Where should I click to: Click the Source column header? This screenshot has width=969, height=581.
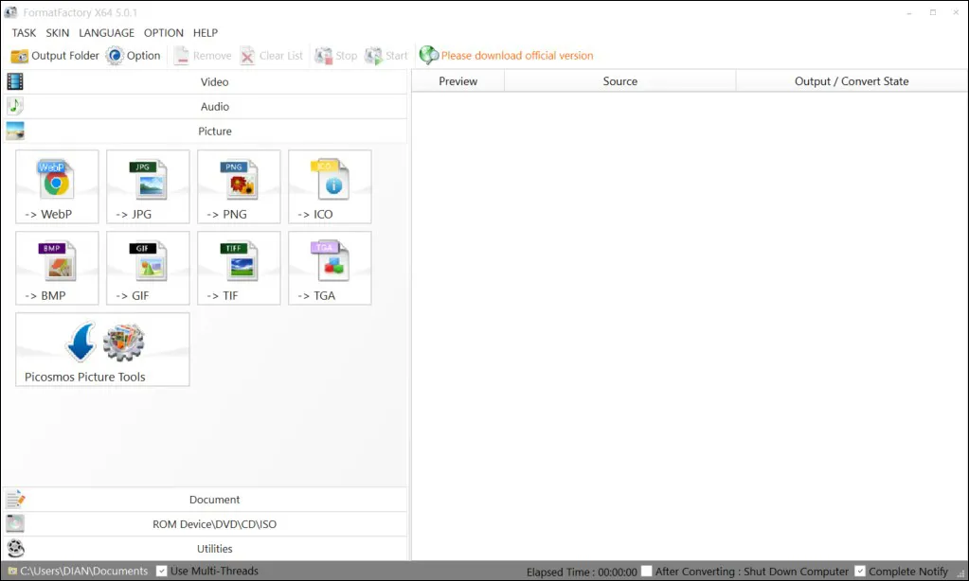point(619,81)
